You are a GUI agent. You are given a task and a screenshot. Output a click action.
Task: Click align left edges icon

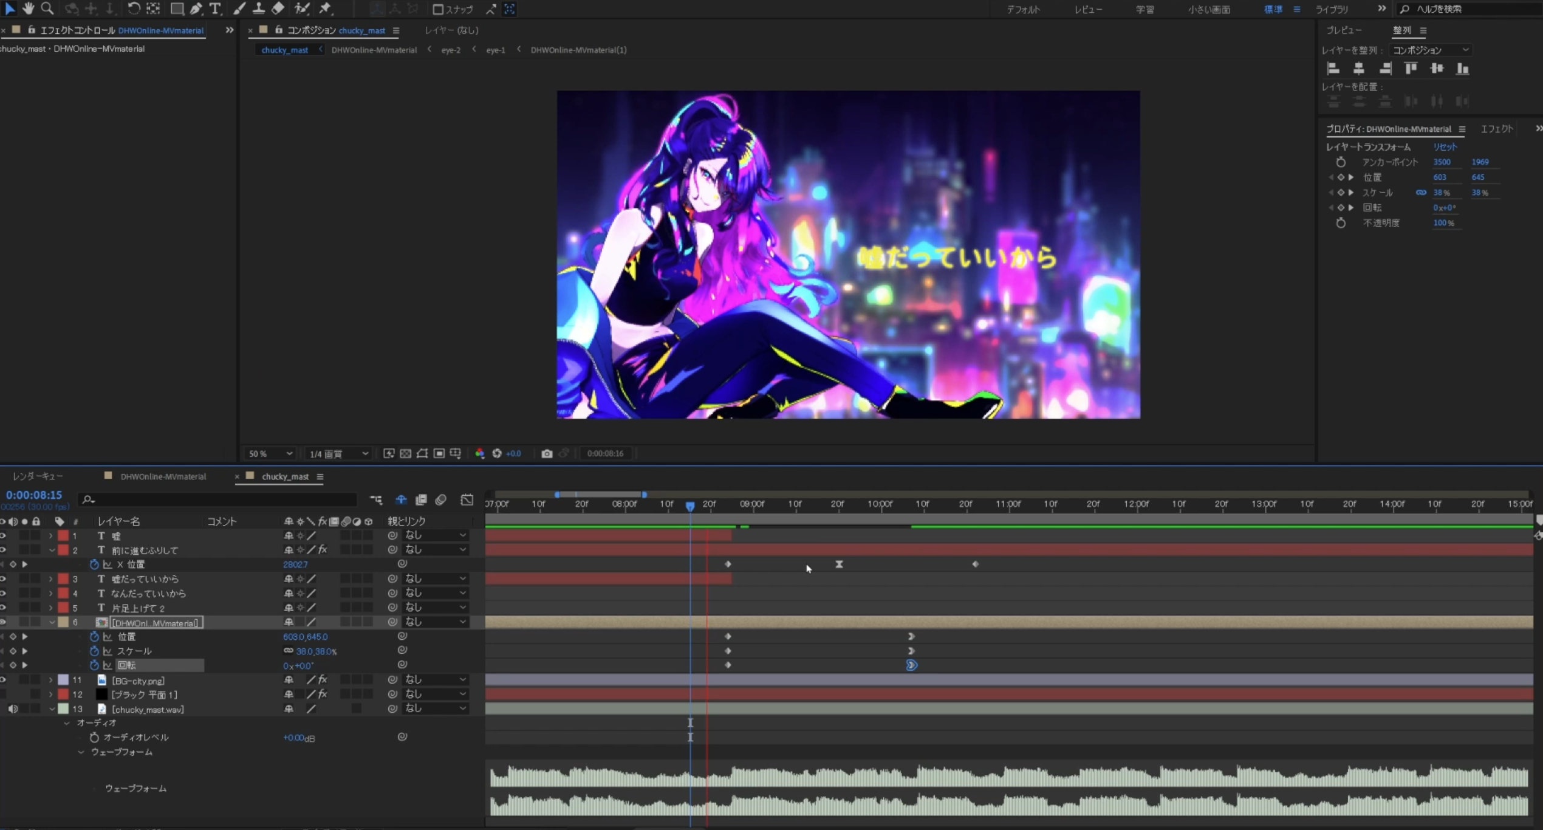coord(1333,69)
